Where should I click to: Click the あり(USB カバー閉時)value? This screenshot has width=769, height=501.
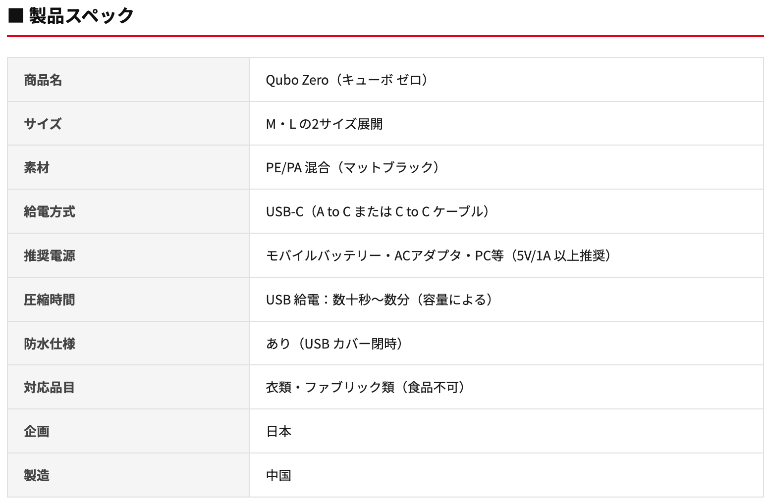tap(334, 344)
